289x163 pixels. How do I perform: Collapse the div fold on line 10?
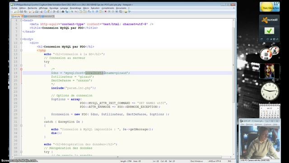coord(21,43)
